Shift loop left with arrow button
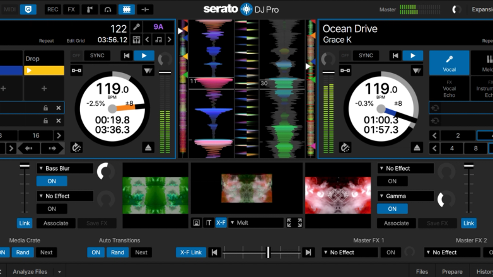This screenshot has height=277, width=493. [x=29, y=148]
